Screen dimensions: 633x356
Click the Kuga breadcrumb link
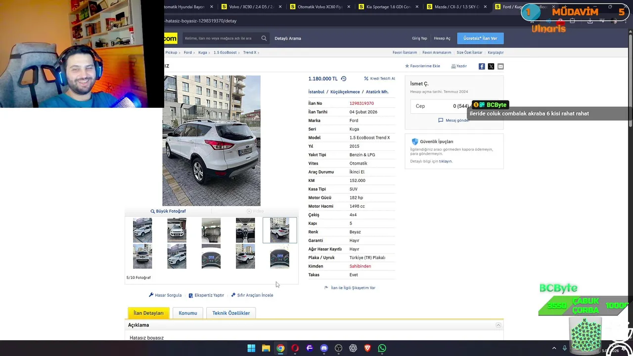(203, 52)
